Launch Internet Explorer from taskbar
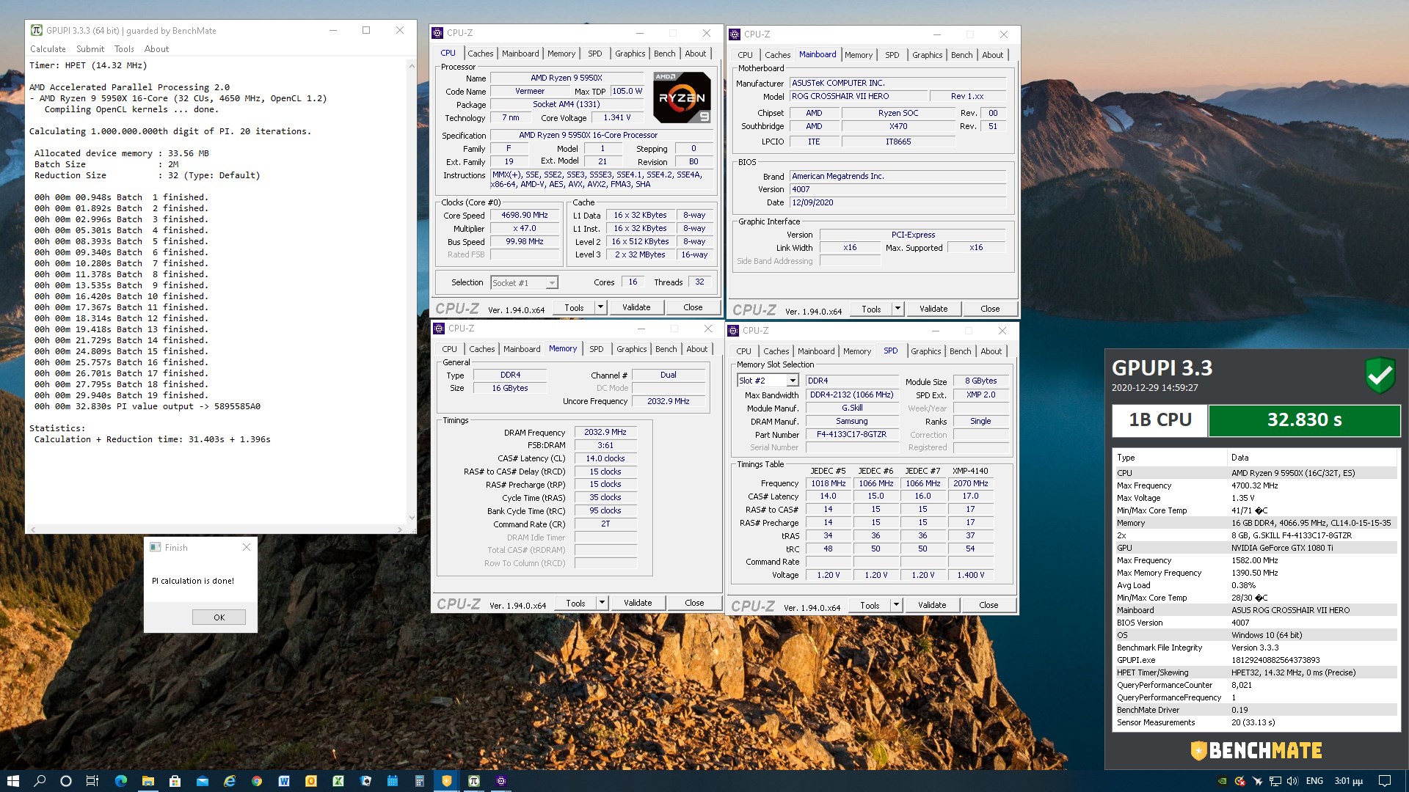Screen dimensions: 1409x792 coord(230,781)
